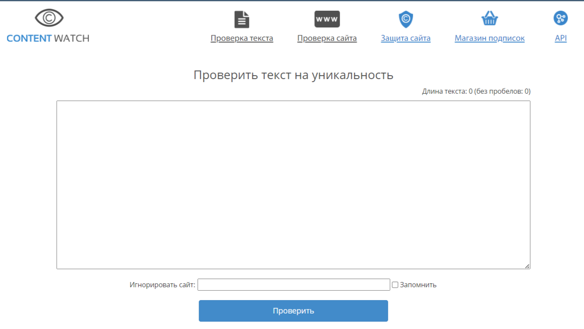
Task: Click the Игнорировать сайт label
Action: click(x=162, y=285)
